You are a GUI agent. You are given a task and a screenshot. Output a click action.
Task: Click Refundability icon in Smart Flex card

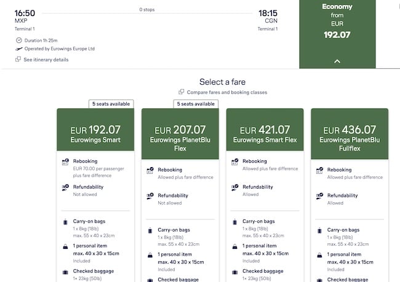pyautogui.click(x=234, y=188)
